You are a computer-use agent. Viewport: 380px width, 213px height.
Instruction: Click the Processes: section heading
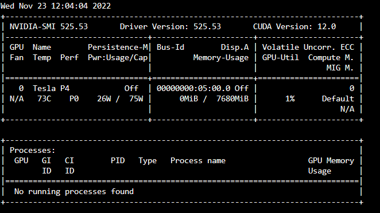click(x=33, y=150)
